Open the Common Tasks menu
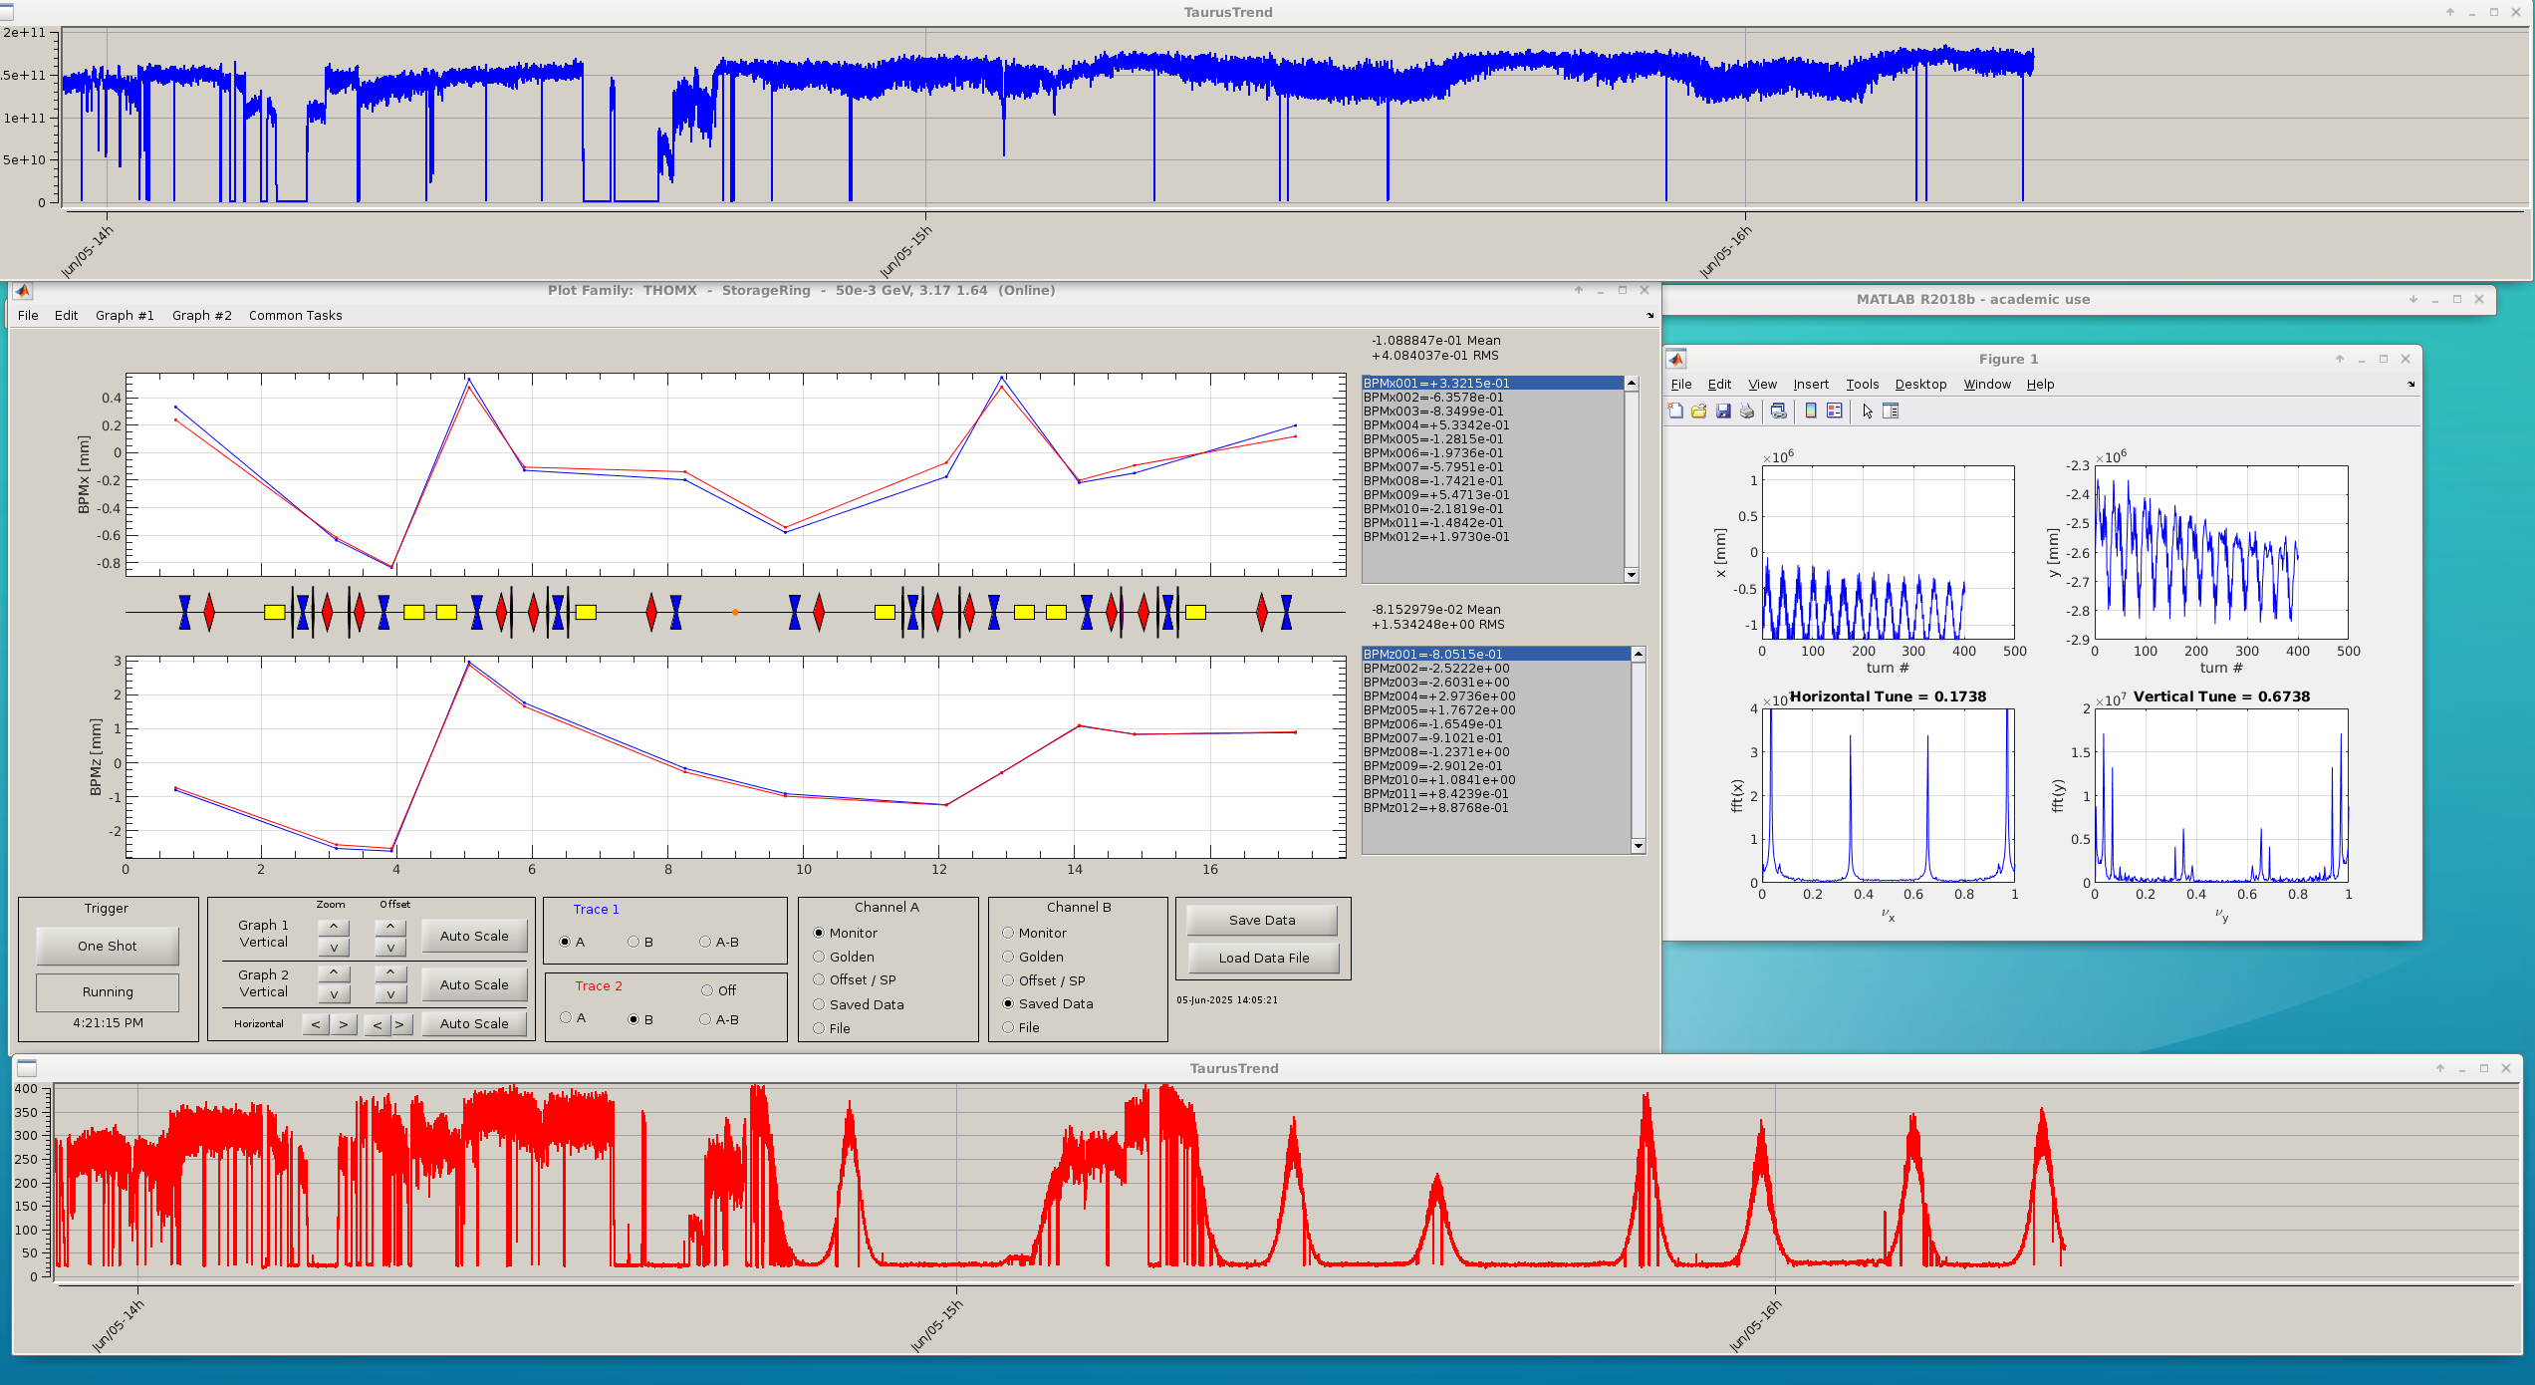Viewport: 2535px width, 1385px height. (x=295, y=315)
